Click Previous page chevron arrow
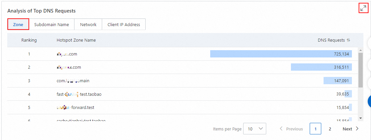The height and width of the screenshot is (140, 371). point(281,129)
